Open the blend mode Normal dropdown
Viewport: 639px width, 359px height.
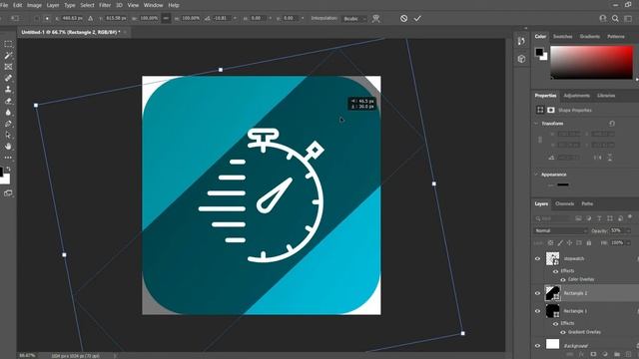(561, 230)
